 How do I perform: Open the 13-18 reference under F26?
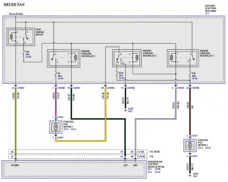[195, 78]
